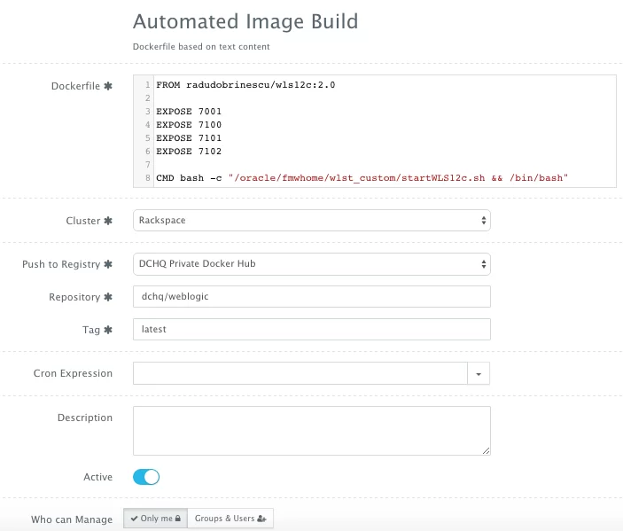Click the Who can Manage label
623x531 pixels.
point(72,519)
